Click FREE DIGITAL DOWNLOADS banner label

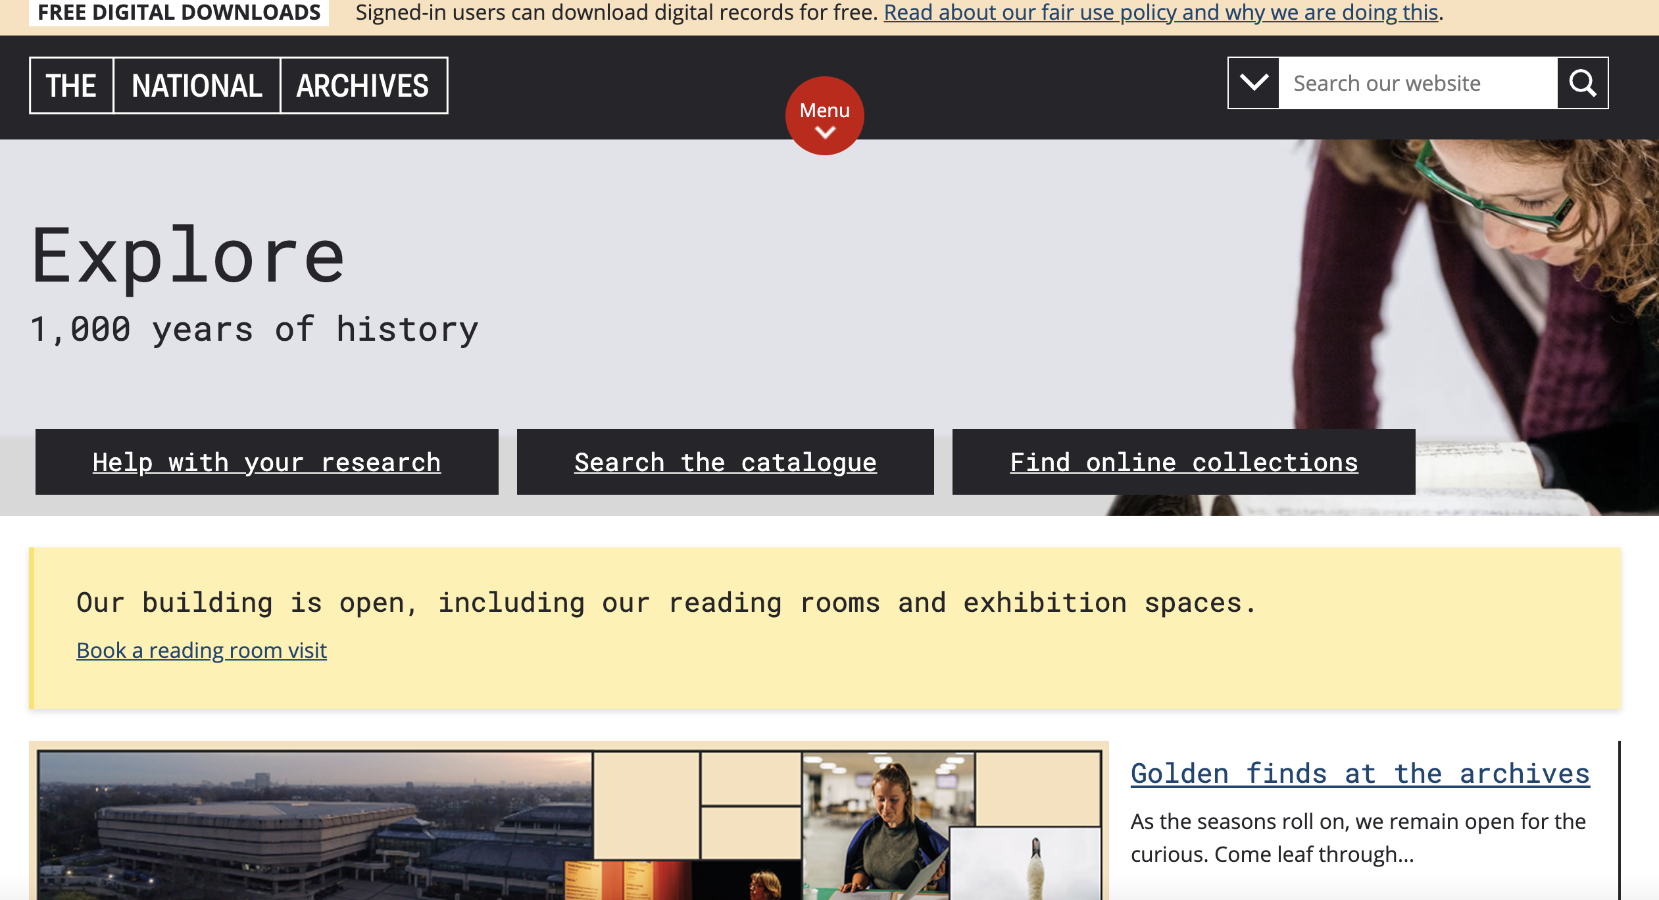178,12
